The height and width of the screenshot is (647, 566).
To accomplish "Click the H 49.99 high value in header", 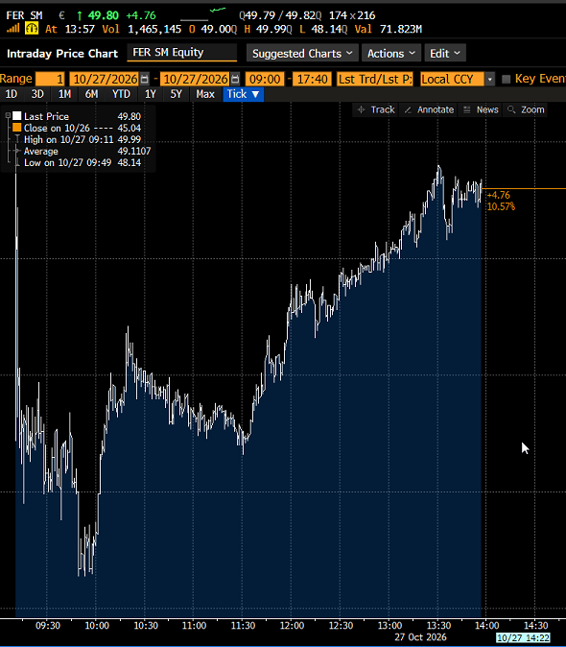I will pyautogui.click(x=268, y=29).
